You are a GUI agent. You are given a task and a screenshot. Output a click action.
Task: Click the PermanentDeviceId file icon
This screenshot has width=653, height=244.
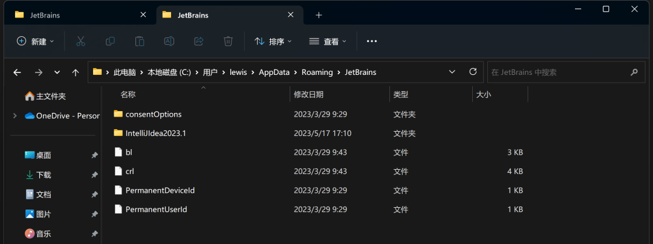pyautogui.click(x=119, y=190)
